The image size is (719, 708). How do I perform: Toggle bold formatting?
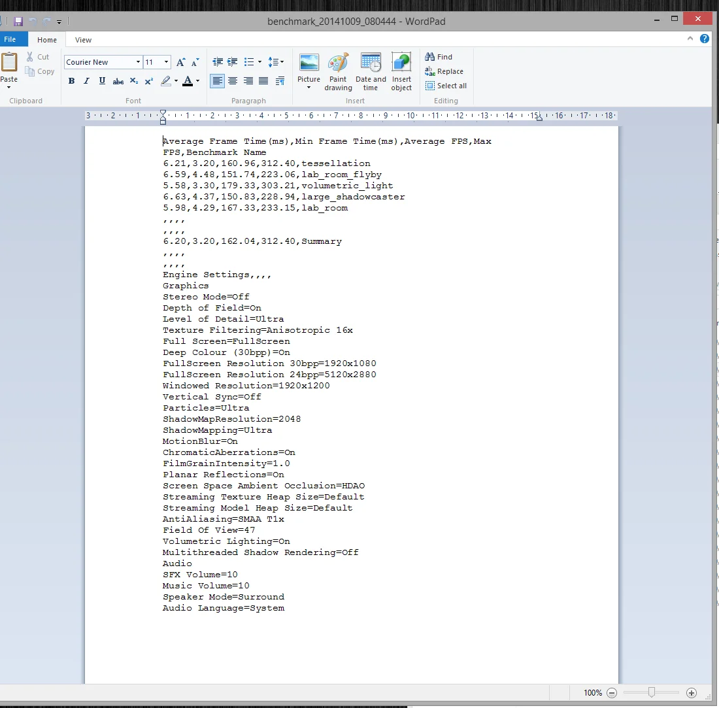(x=71, y=81)
